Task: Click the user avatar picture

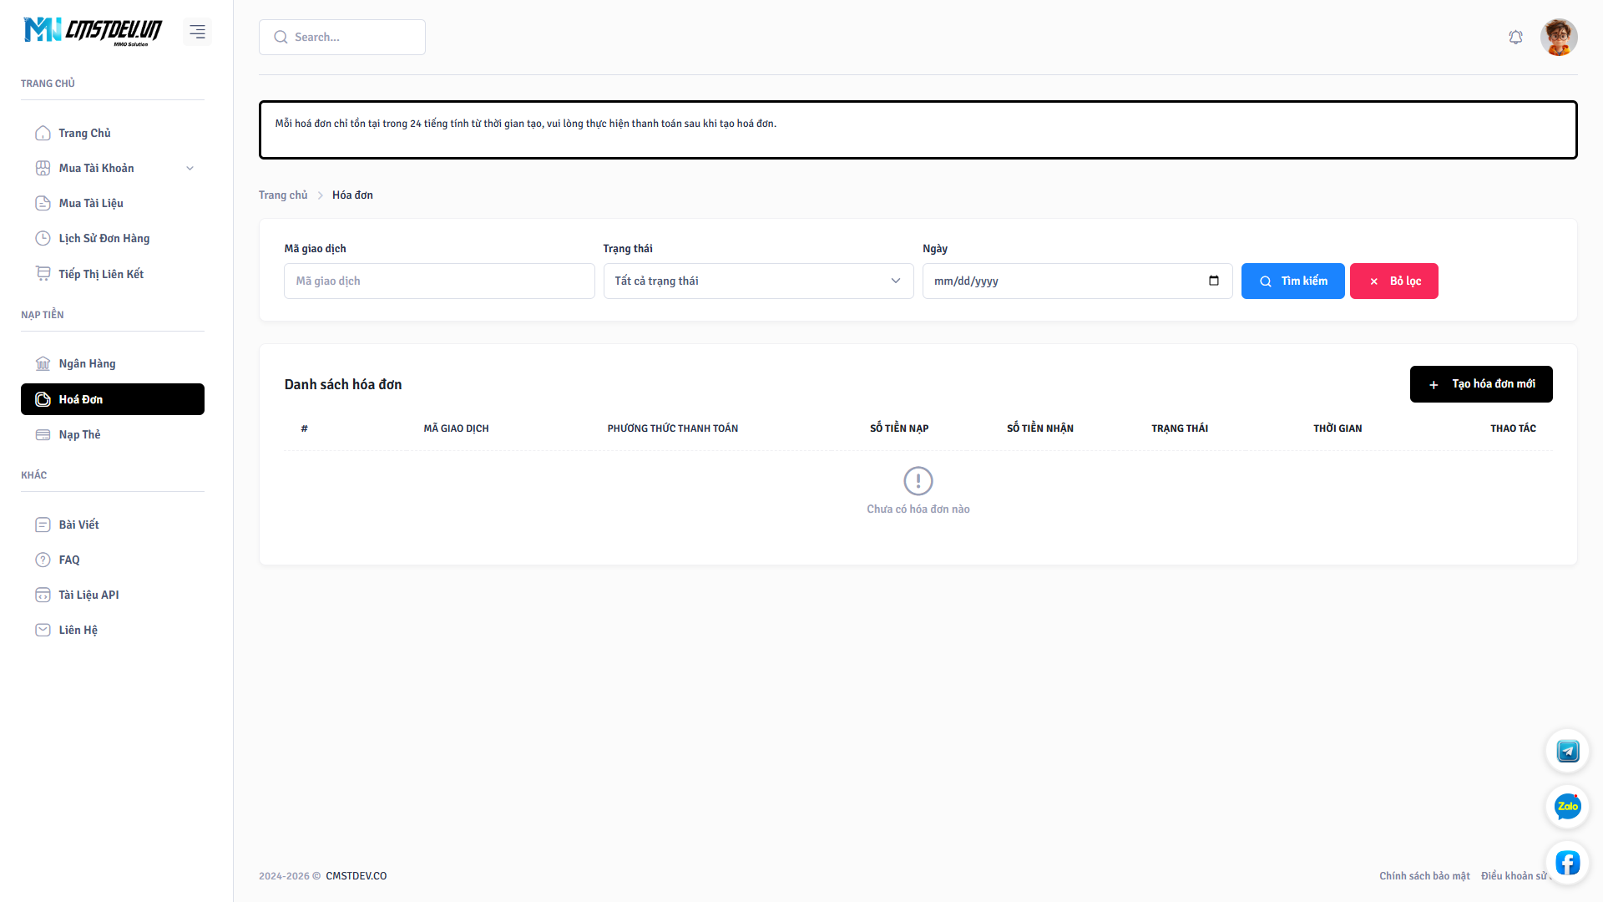Action: coord(1558,38)
